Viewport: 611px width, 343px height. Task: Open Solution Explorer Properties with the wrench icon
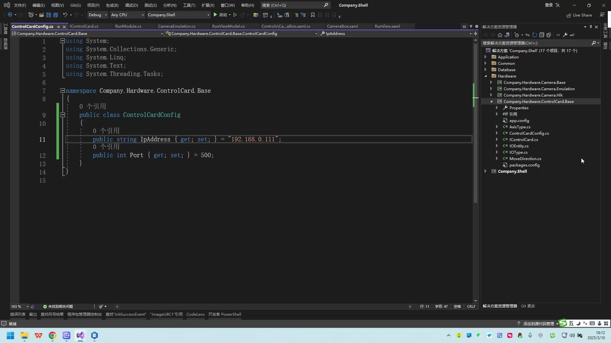(565, 35)
